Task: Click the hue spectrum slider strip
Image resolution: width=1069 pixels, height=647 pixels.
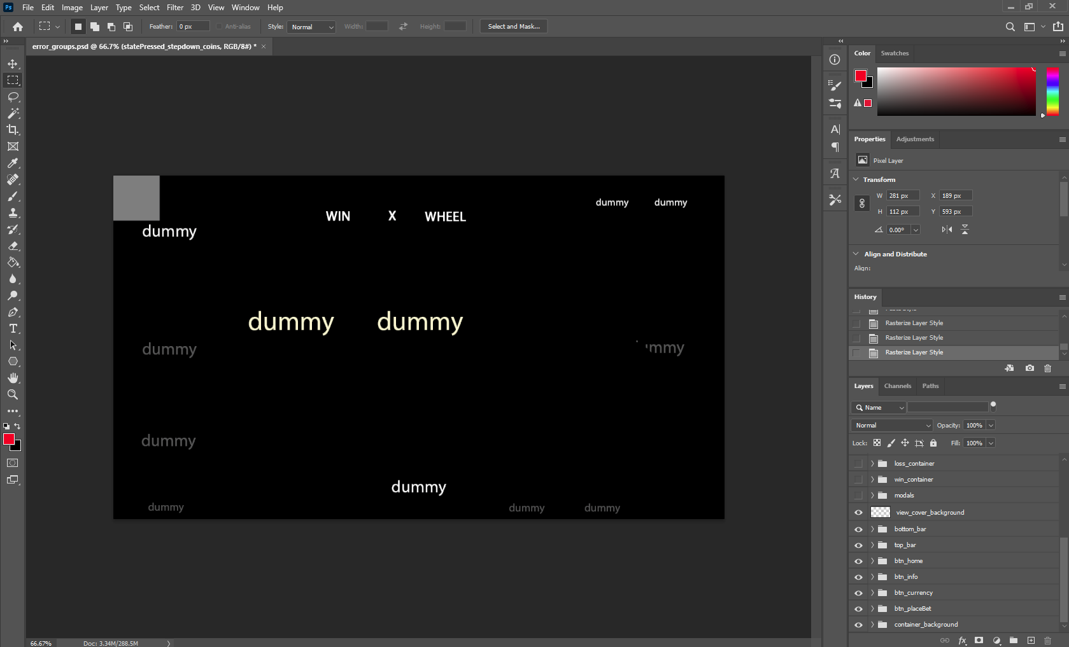Action: point(1052,92)
